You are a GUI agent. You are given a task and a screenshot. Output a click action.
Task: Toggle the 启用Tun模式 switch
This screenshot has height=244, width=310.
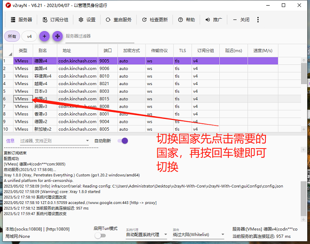100,236
